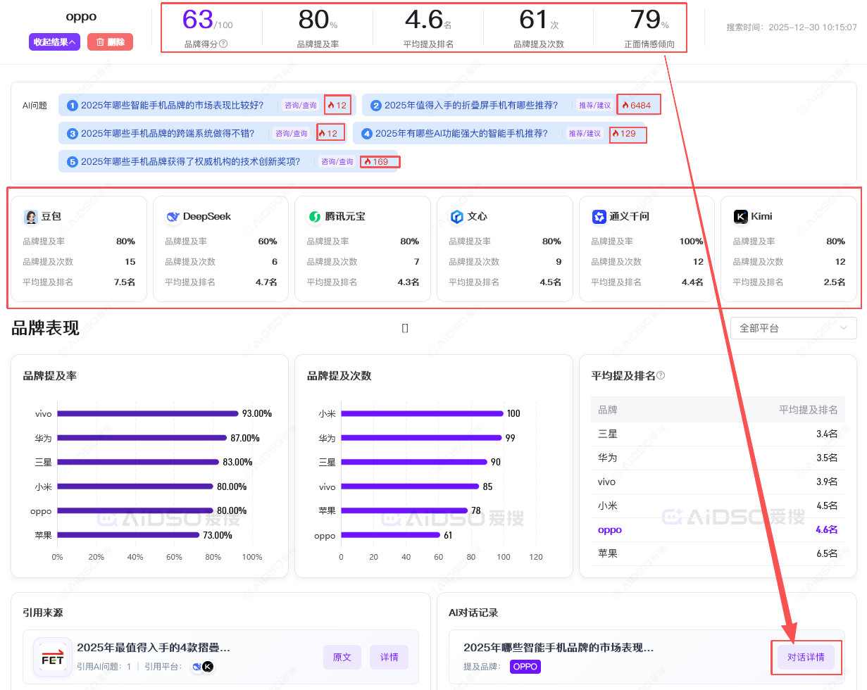The width and height of the screenshot is (867, 690).
Task: Select AI question 1 about market performance
Action: coord(172,106)
